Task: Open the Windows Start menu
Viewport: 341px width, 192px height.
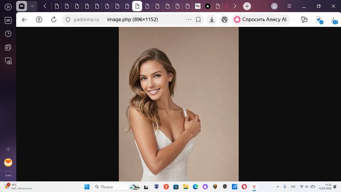Action: tap(87, 187)
